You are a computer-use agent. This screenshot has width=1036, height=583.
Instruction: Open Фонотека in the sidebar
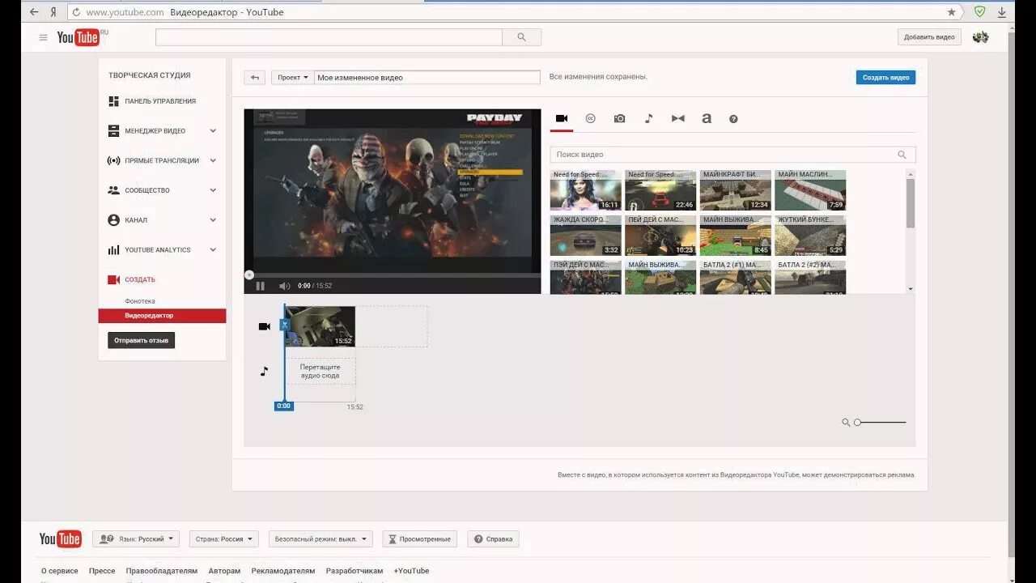(x=140, y=301)
